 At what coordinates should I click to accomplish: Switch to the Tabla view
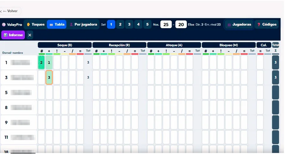click(x=57, y=24)
